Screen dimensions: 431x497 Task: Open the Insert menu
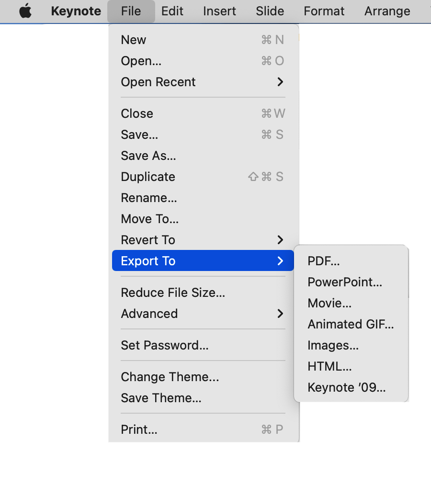(219, 11)
